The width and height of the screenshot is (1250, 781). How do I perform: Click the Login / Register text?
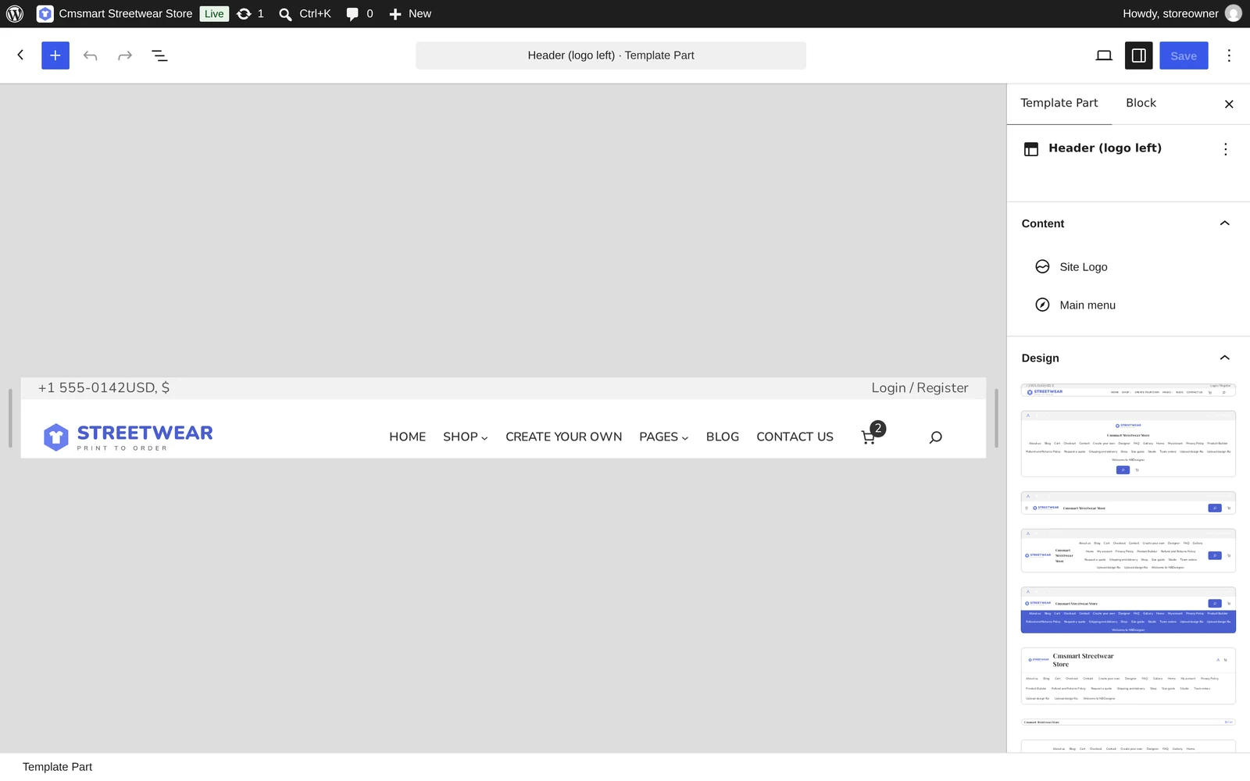pos(920,388)
